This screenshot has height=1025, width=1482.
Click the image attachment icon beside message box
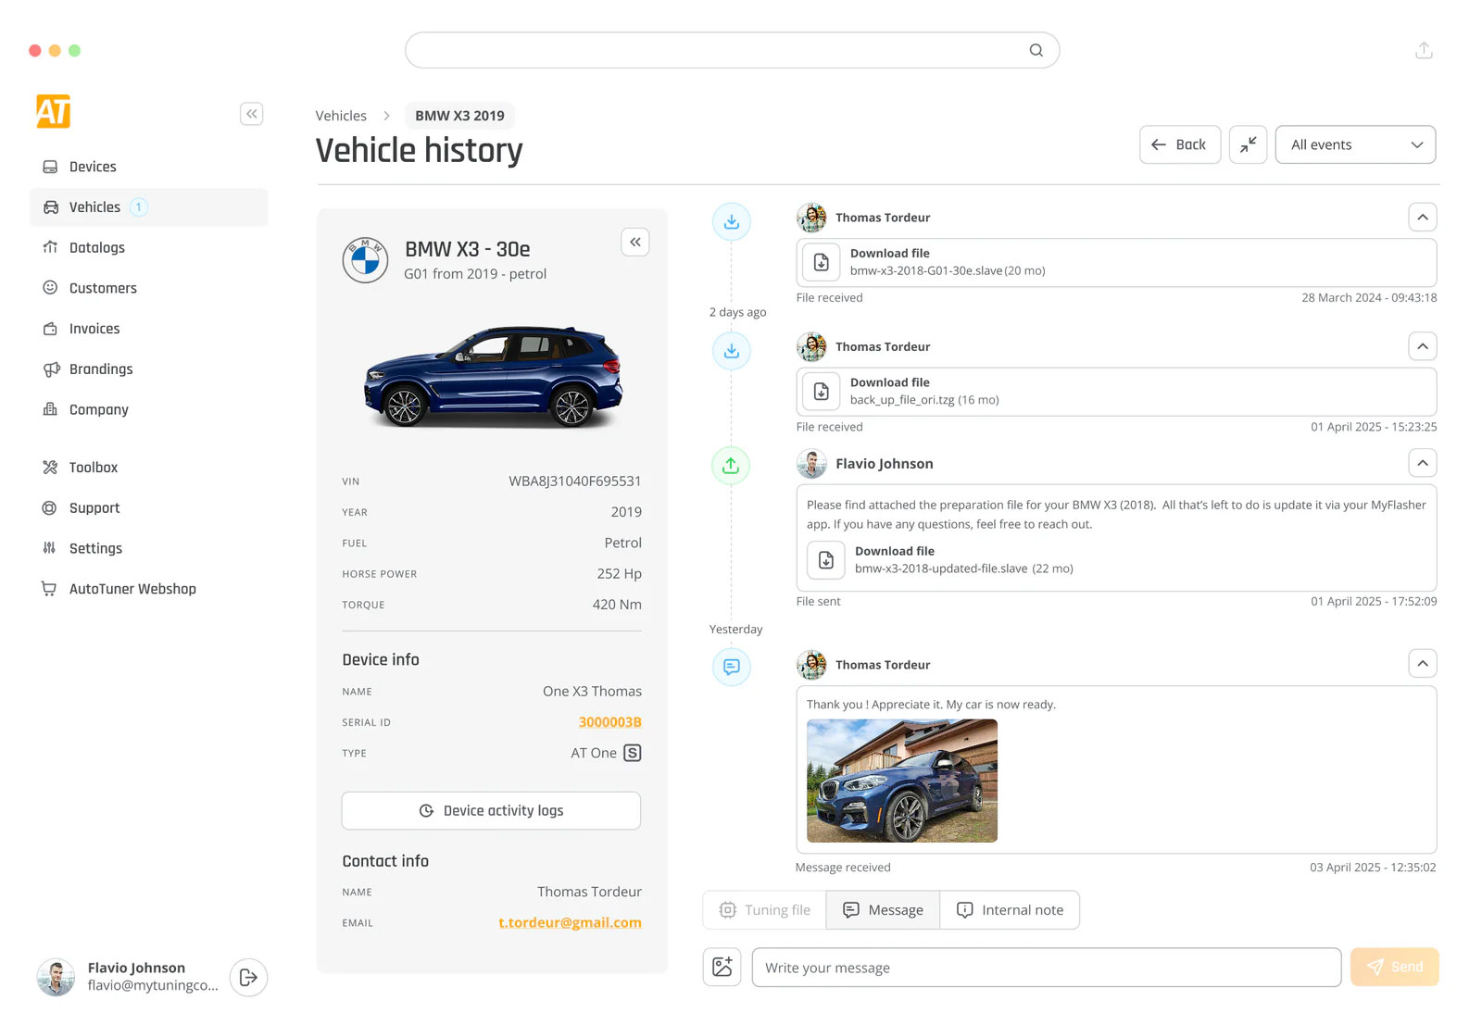[722, 968]
